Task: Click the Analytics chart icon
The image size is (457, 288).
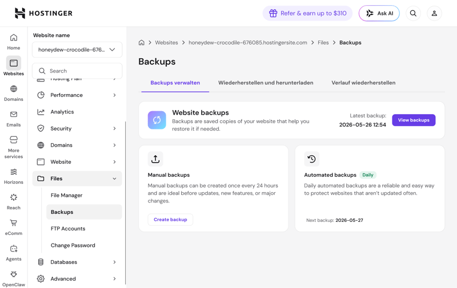Action: [x=41, y=112]
